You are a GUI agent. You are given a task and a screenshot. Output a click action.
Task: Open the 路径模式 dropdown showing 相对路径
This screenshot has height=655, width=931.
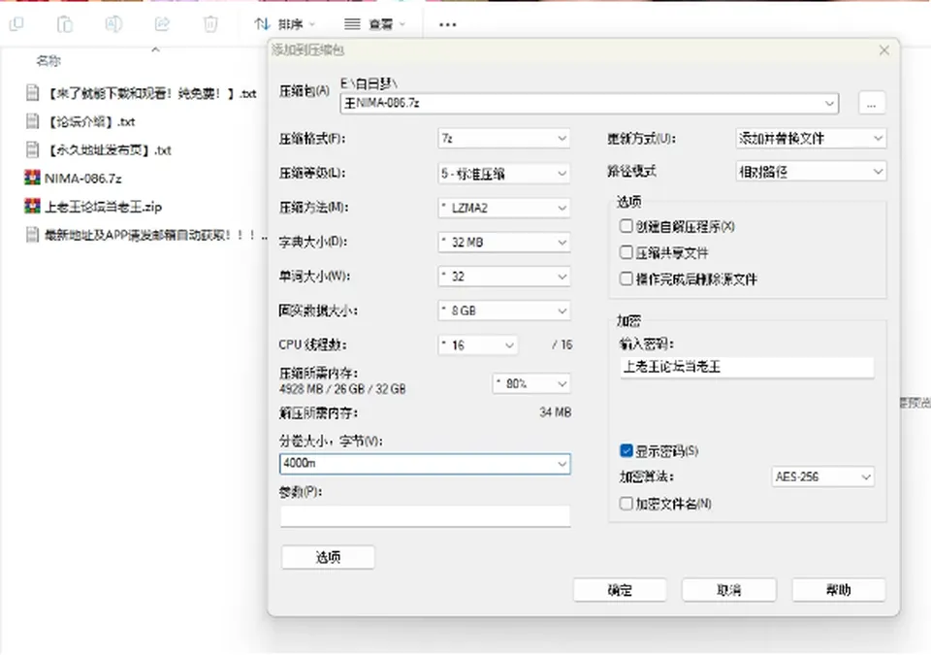(x=811, y=172)
